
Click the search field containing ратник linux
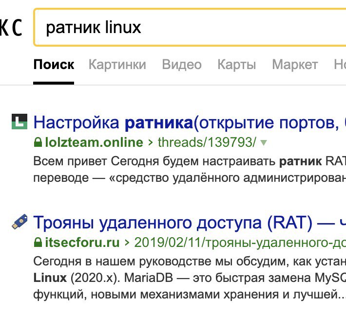click(x=190, y=28)
